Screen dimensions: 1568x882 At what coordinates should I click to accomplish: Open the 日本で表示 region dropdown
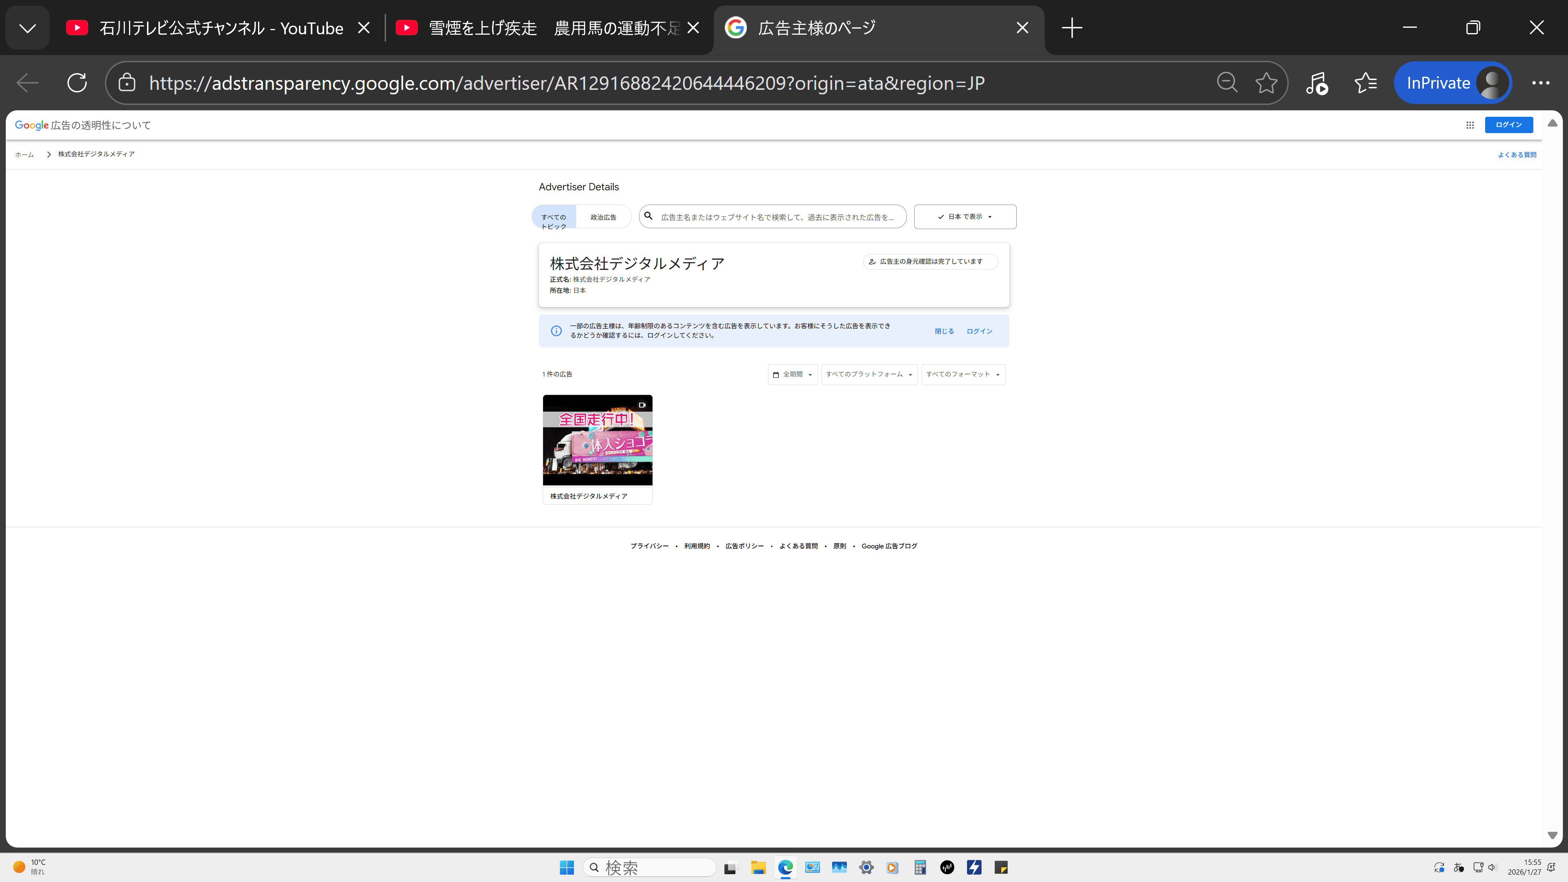point(965,217)
